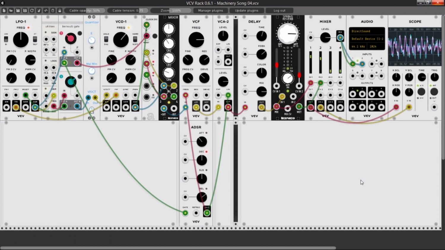Toggle Bernoulli gate channel 1 mode button
This screenshot has height=250, width=445.
[x=80, y=33]
